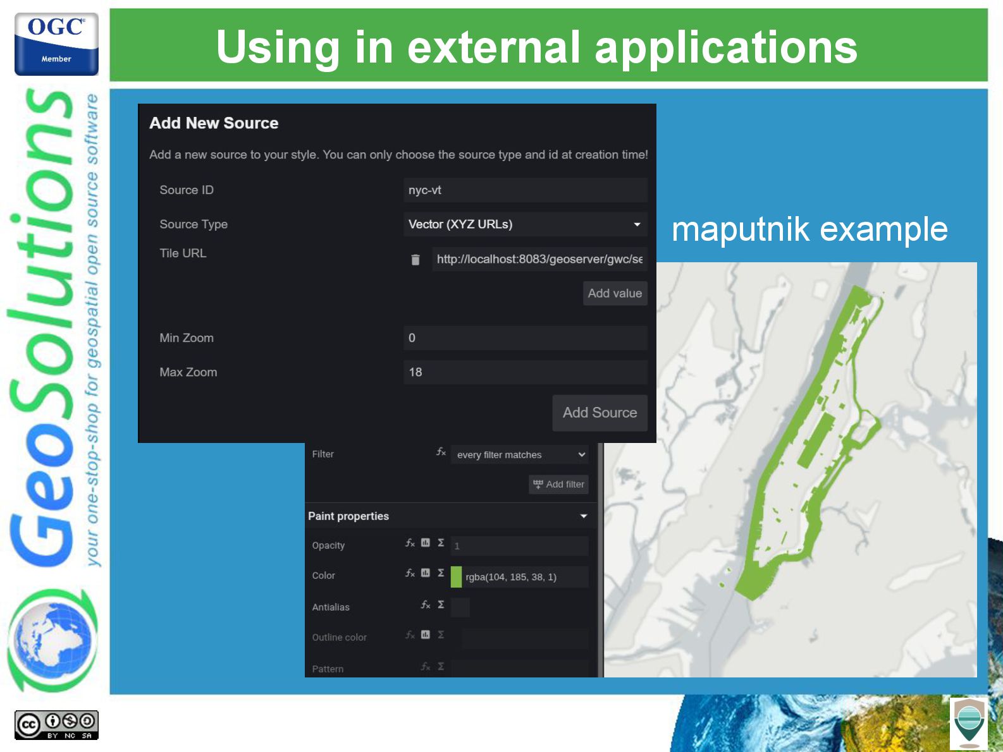Toggle the Antialias checkbox
1003x752 pixels.
coord(460,607)
